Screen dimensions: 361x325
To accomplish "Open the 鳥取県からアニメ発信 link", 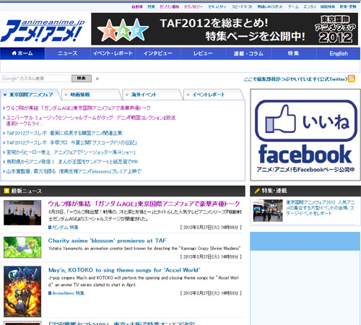I will pos(72,162).
